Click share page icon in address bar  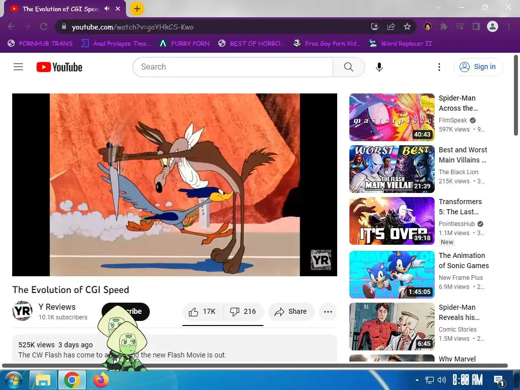(391, 27)
